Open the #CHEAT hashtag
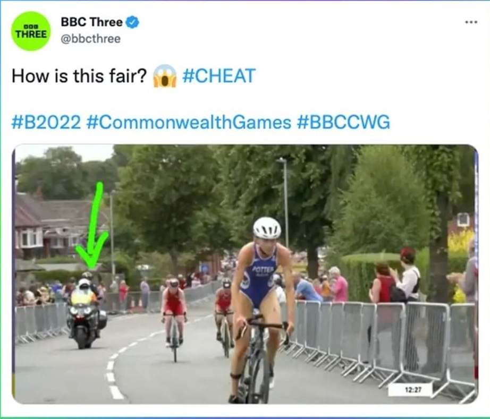490x419 pixels. click(x=219, y=76)
